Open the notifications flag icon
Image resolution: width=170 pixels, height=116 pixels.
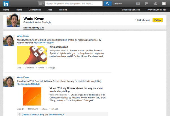pos(146,4)
